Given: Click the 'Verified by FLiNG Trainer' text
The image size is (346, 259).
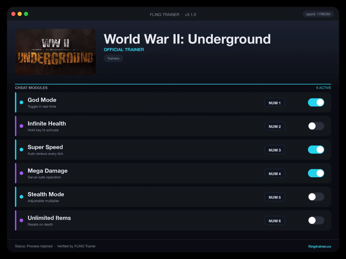Looking at the screenshot, I should 76,246.
